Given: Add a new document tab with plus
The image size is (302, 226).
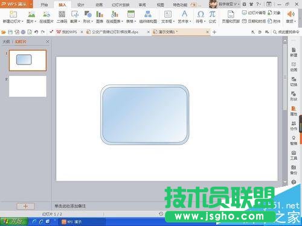Looking at the screenshot, I should point(214,32).
